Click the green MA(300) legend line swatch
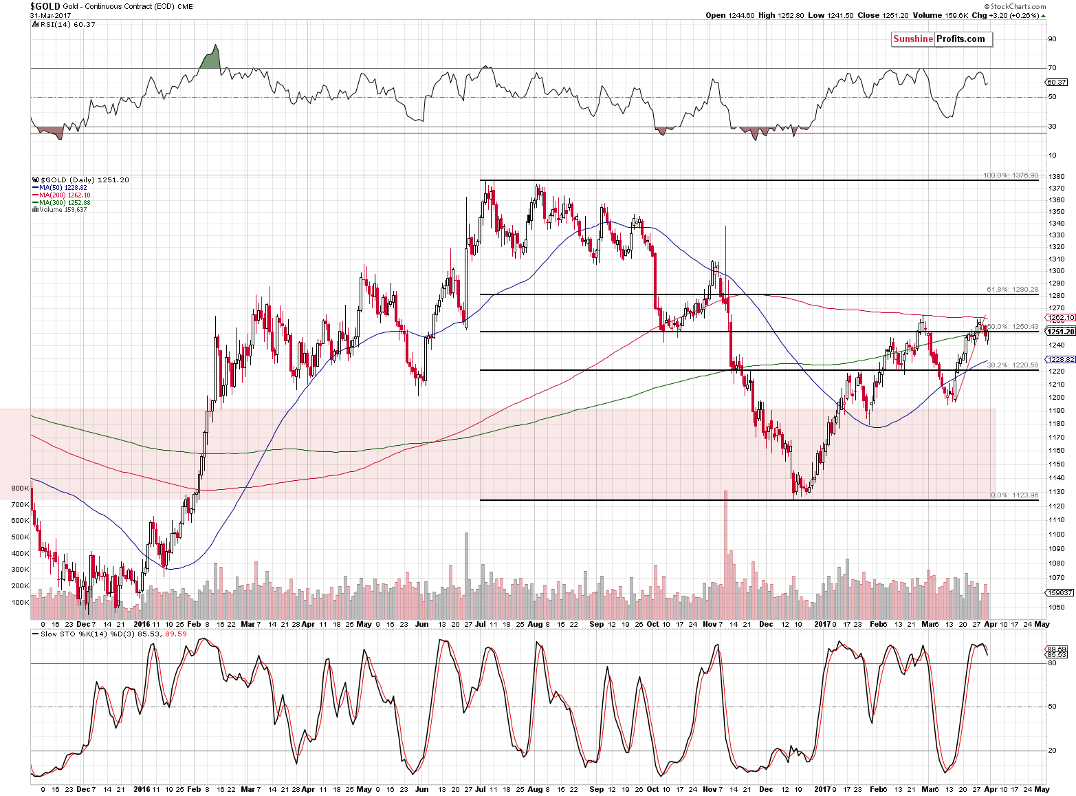The image size is (1076, 796). 35,203
